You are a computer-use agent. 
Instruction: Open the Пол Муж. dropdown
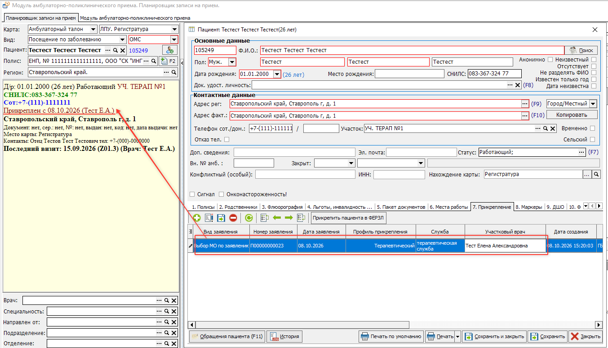point(232,62)
